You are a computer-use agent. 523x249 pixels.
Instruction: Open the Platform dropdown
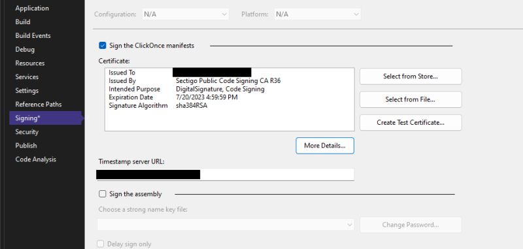pyautogui.click(x=318, y=14)
